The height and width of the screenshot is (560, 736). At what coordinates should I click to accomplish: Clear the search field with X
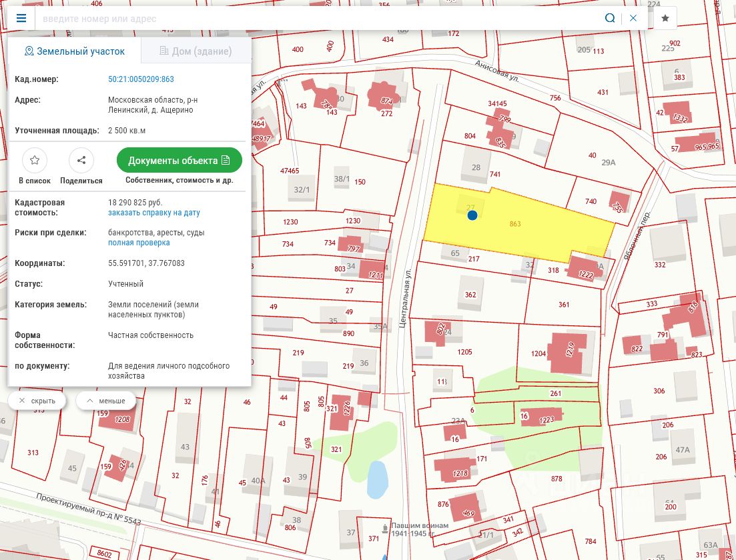tap(633, 18)
